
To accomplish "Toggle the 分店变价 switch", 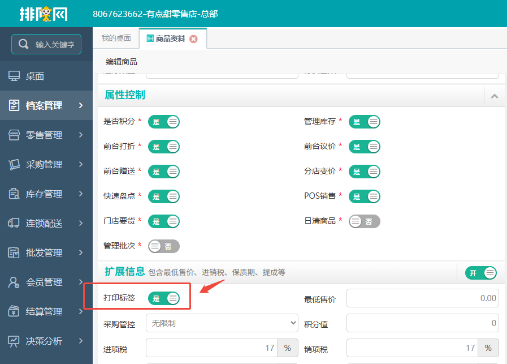I will pos(365,172).
